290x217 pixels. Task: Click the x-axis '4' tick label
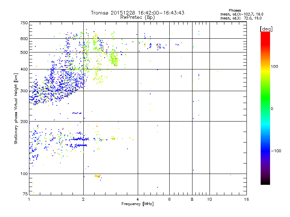tap(138, 199)
